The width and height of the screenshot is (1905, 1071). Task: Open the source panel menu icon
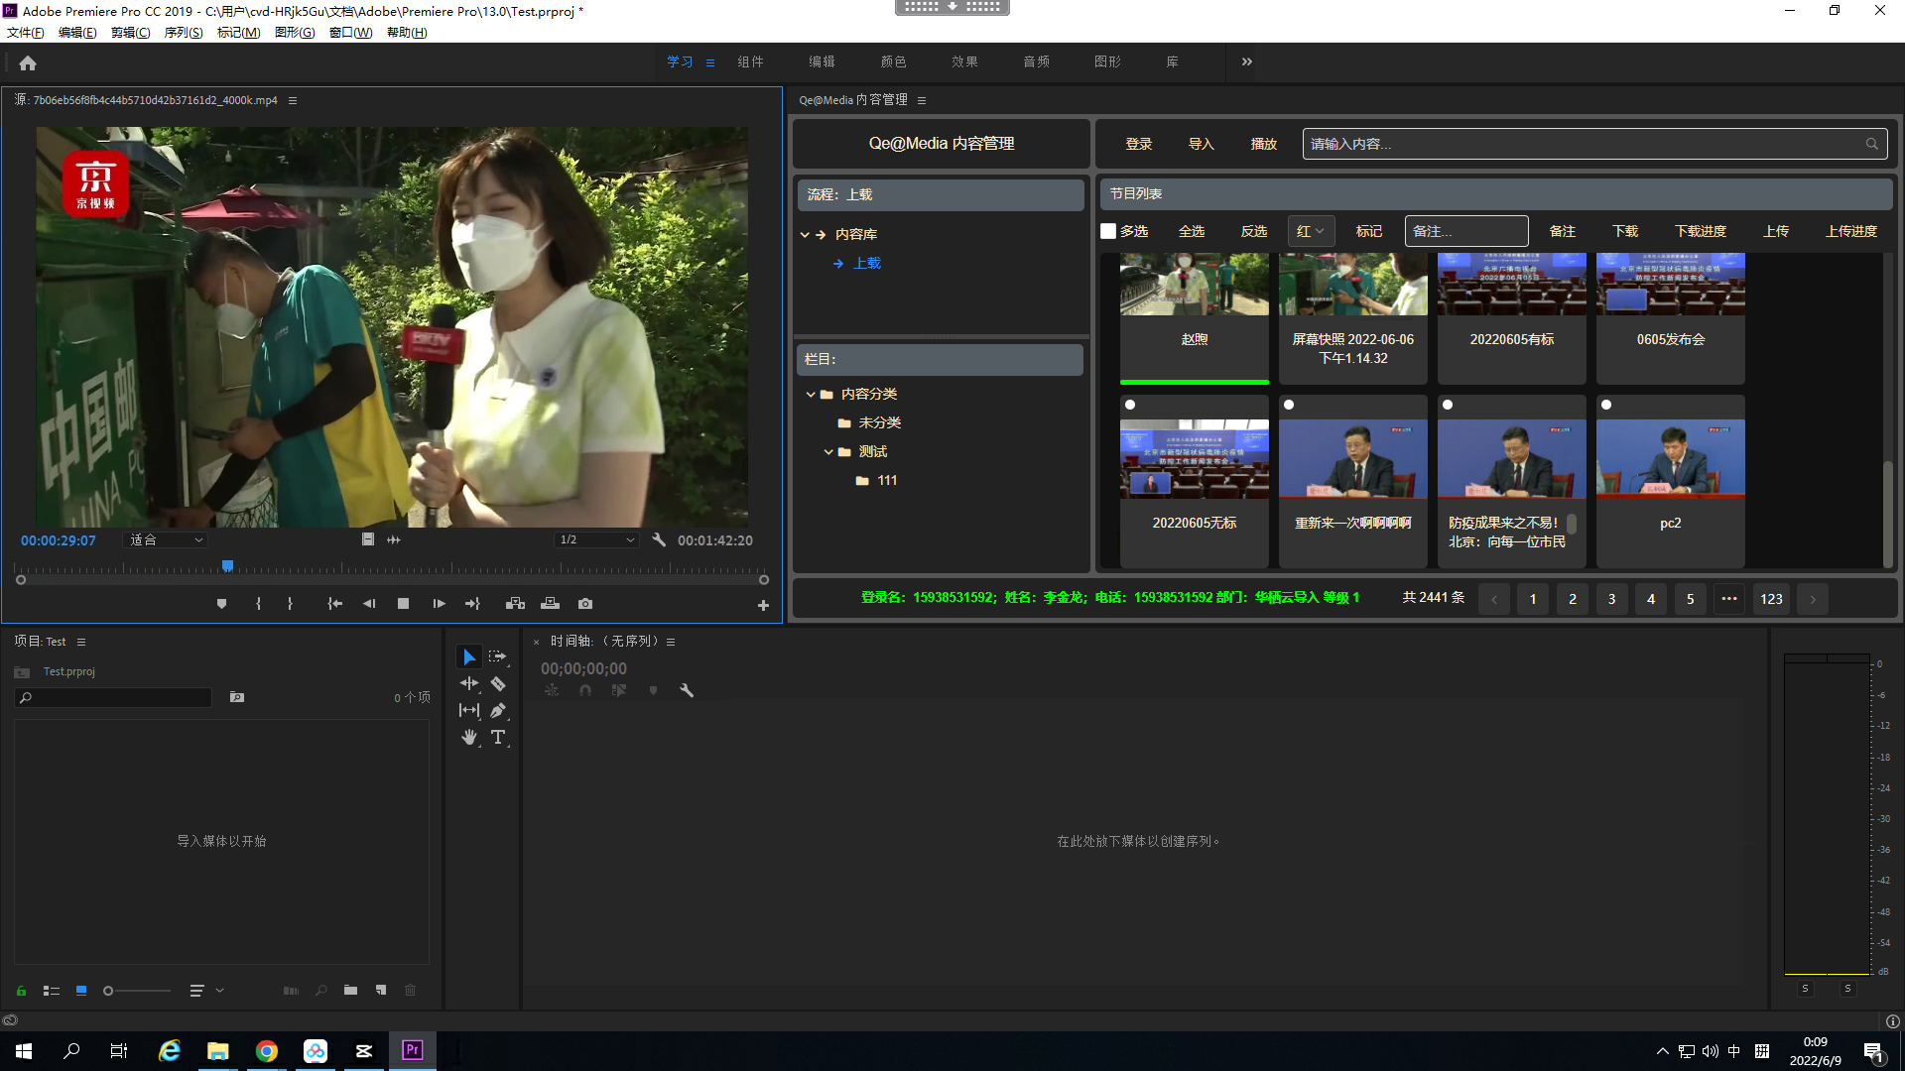coord(293,100)
